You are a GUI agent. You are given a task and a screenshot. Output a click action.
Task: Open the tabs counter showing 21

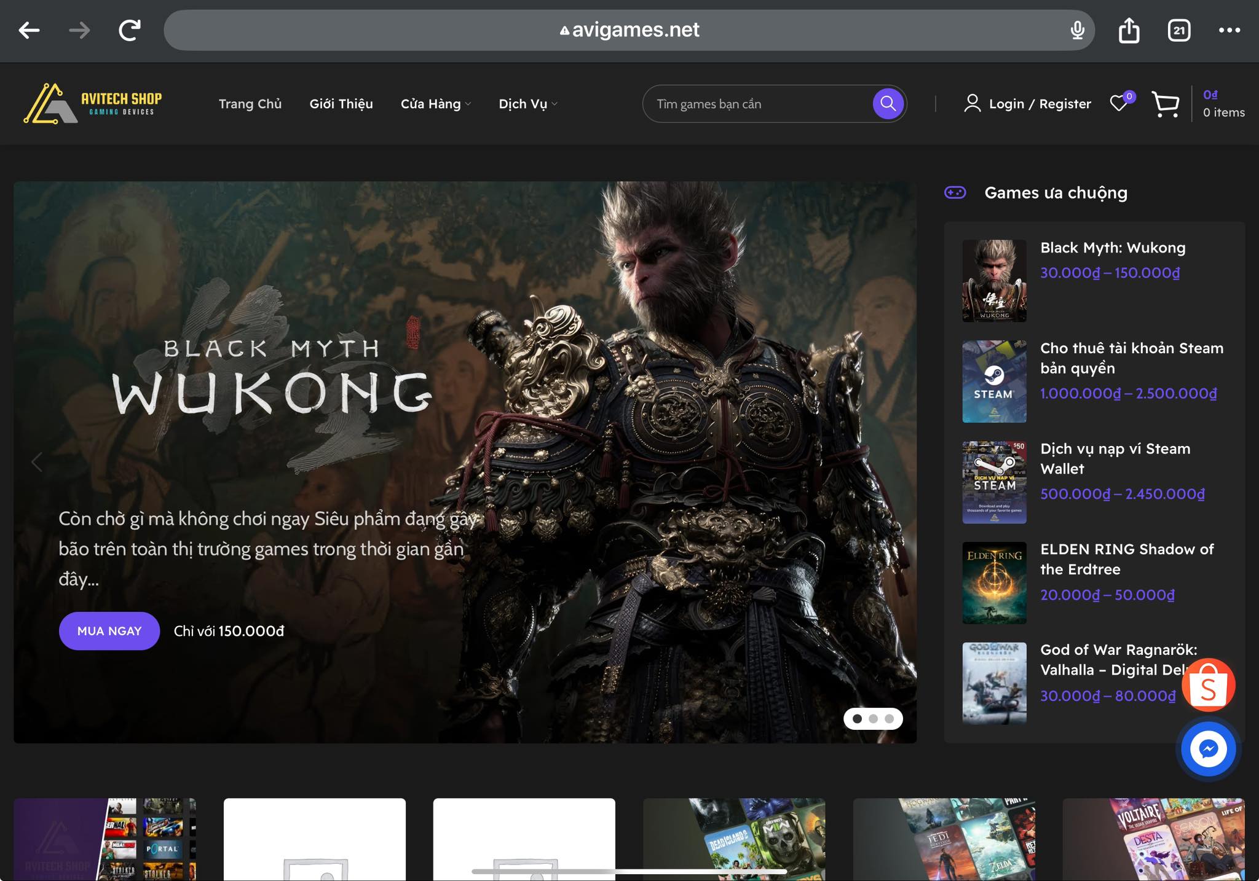click(x=1178, y=30)
